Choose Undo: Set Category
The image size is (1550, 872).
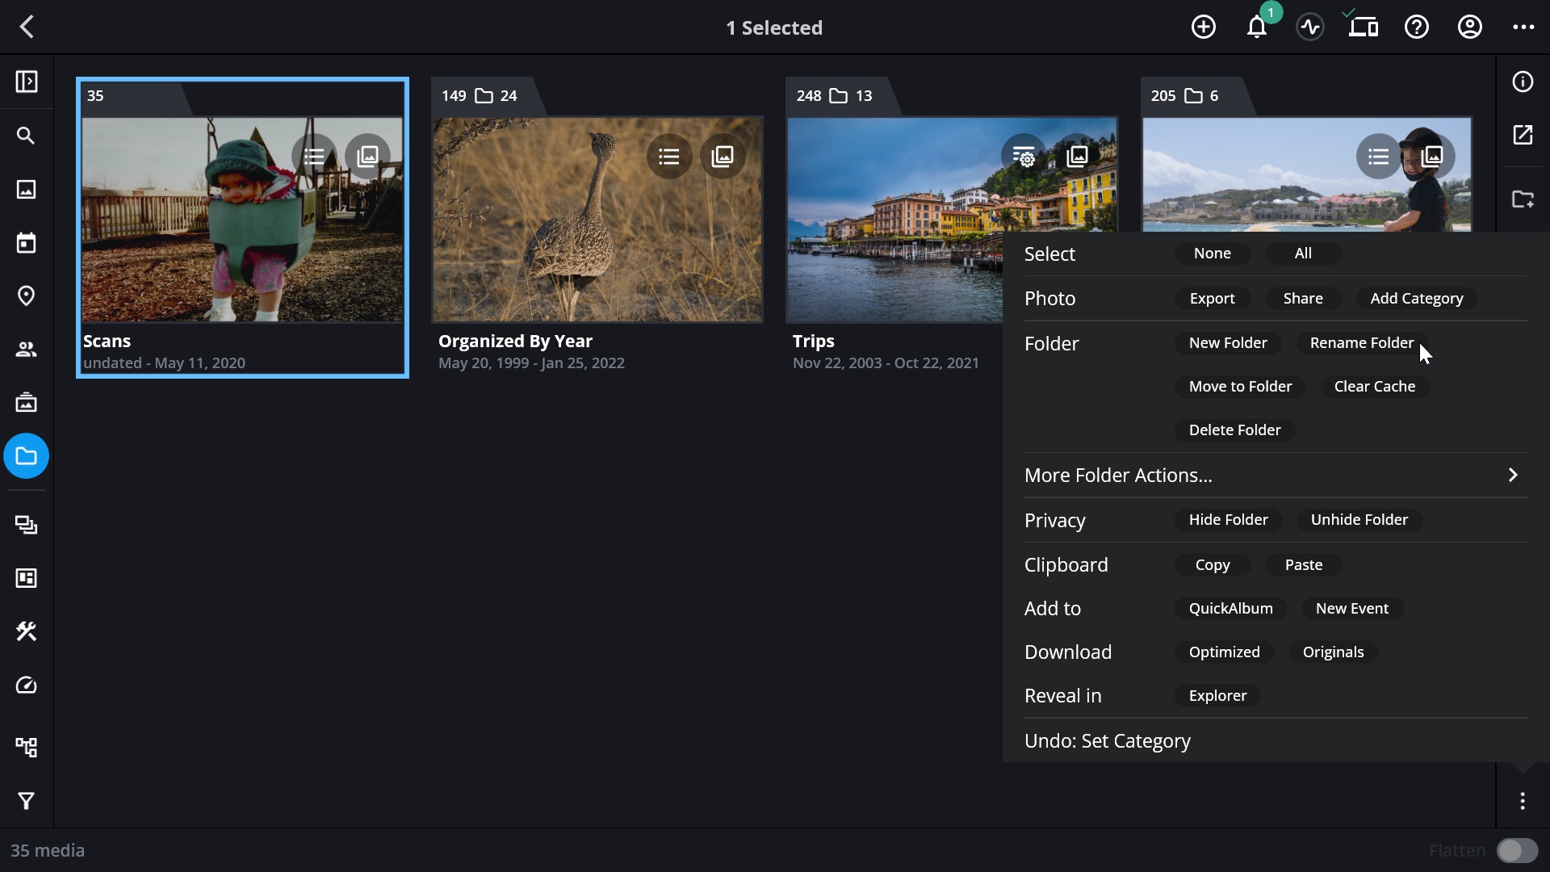click(x=1108, y=740)
